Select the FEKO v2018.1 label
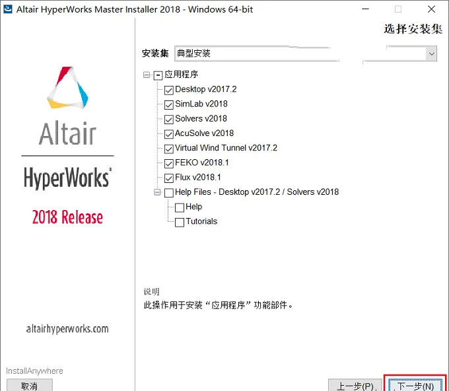The width and height of the screenshot is (449, 391). (202, 162)
